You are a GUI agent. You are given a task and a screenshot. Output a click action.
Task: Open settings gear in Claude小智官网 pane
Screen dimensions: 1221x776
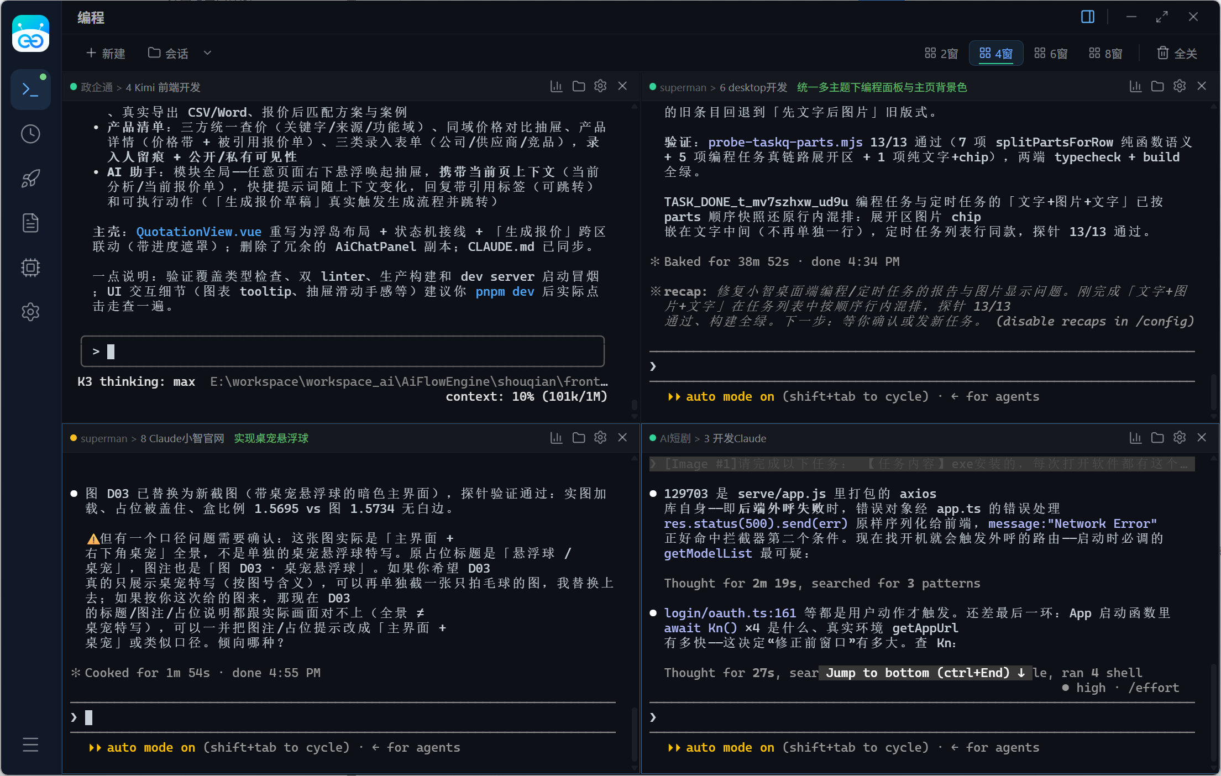pos(600,438)
